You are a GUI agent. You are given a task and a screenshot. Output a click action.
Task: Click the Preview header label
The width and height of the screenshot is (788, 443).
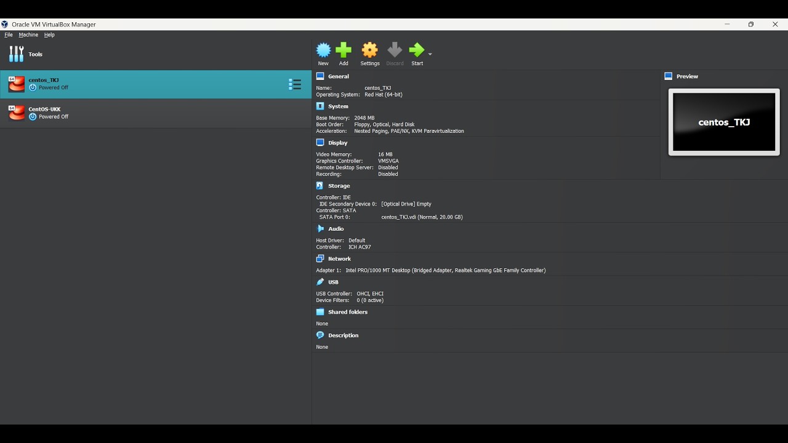(x=687, y=76)
